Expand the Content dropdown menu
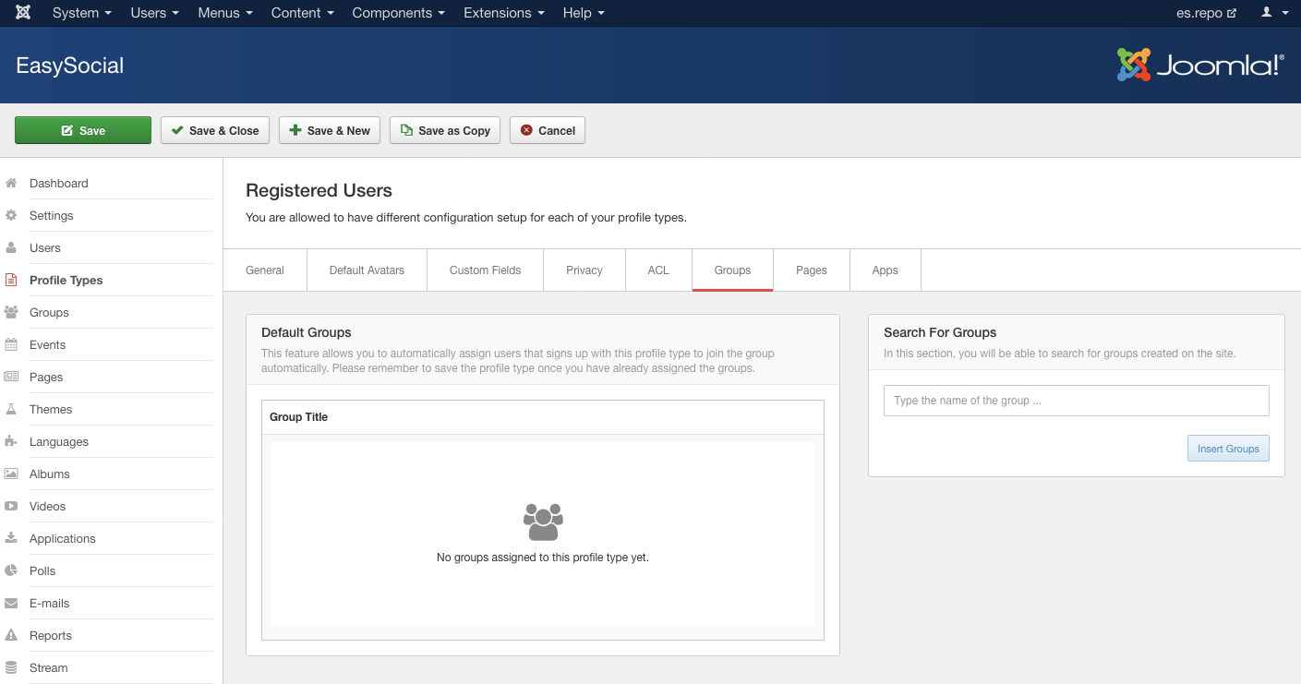Image resolution: width=1301 pixels, height=684 pixels. (302, 13)
